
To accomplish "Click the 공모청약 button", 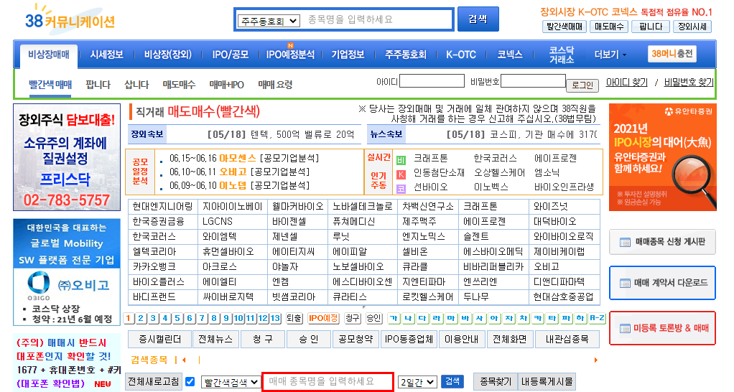I will pyautogui.click(x=356, y=339).
